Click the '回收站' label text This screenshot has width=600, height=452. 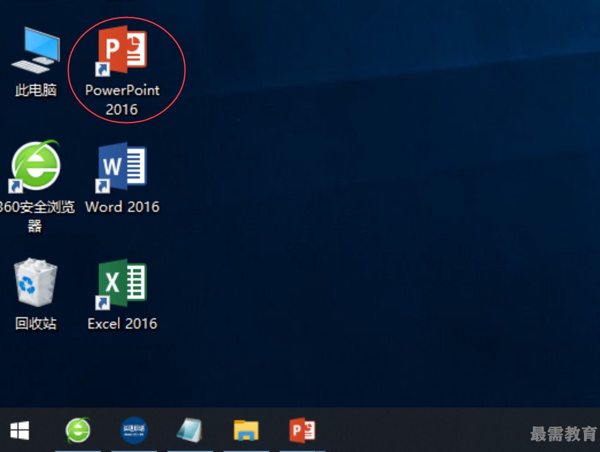pyautogui.click(x=36, y=324)
